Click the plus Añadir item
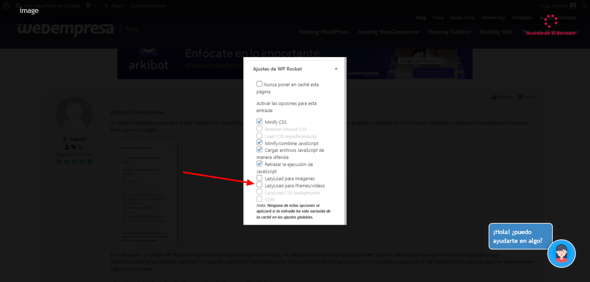The width and height of the screenshot is (590, 282). [114, 6]
